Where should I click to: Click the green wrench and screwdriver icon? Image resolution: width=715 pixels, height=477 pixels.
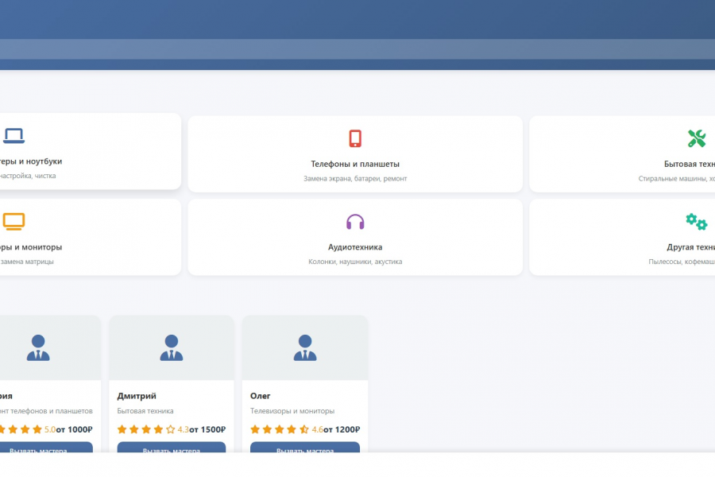697,138
